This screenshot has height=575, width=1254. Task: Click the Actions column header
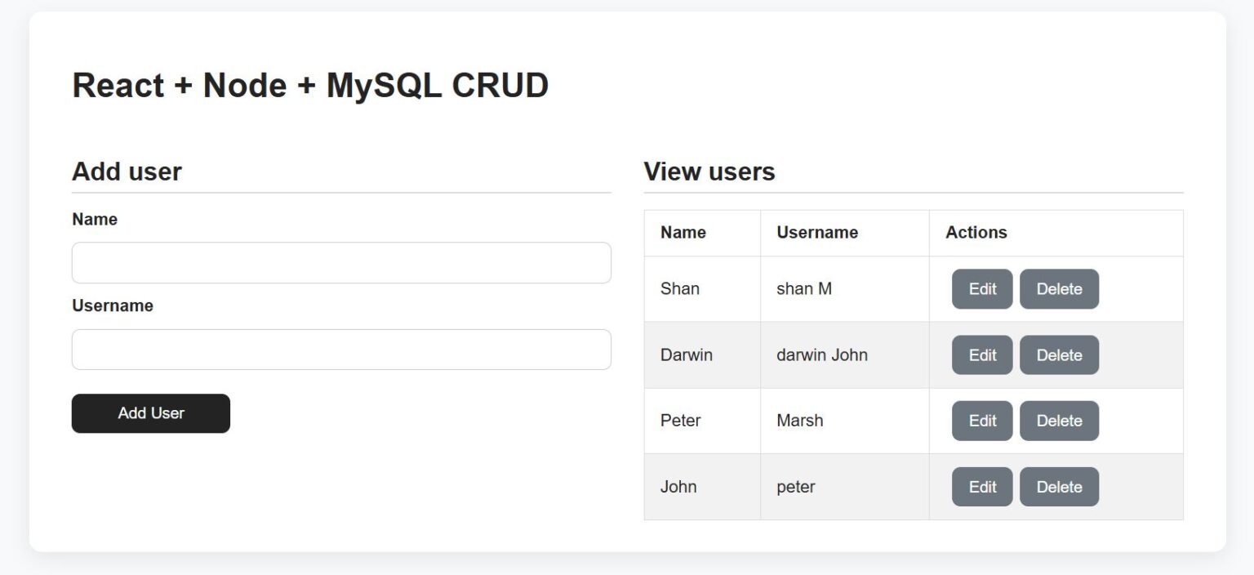coord(976,233)
